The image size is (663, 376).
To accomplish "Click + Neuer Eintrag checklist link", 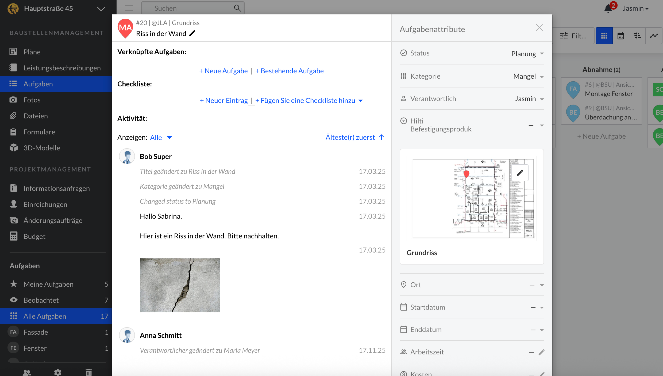I will click(224, 101).
